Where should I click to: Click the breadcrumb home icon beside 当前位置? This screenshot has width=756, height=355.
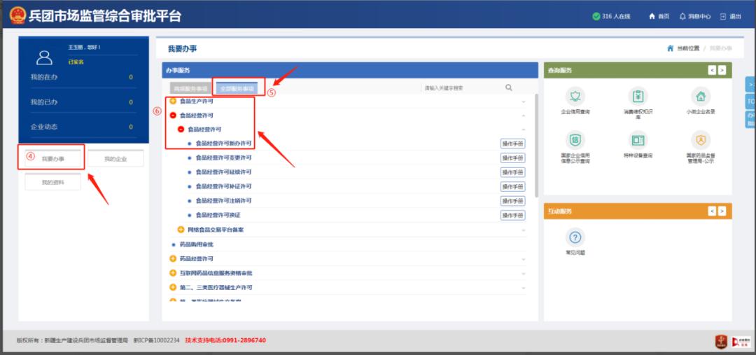670,48
